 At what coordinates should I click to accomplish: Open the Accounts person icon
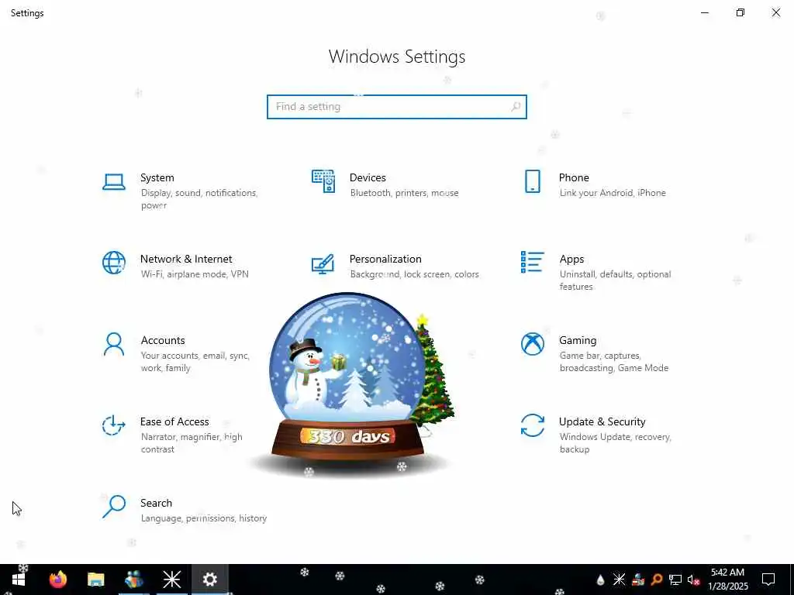pyautogui.click(x=114, y=344)
